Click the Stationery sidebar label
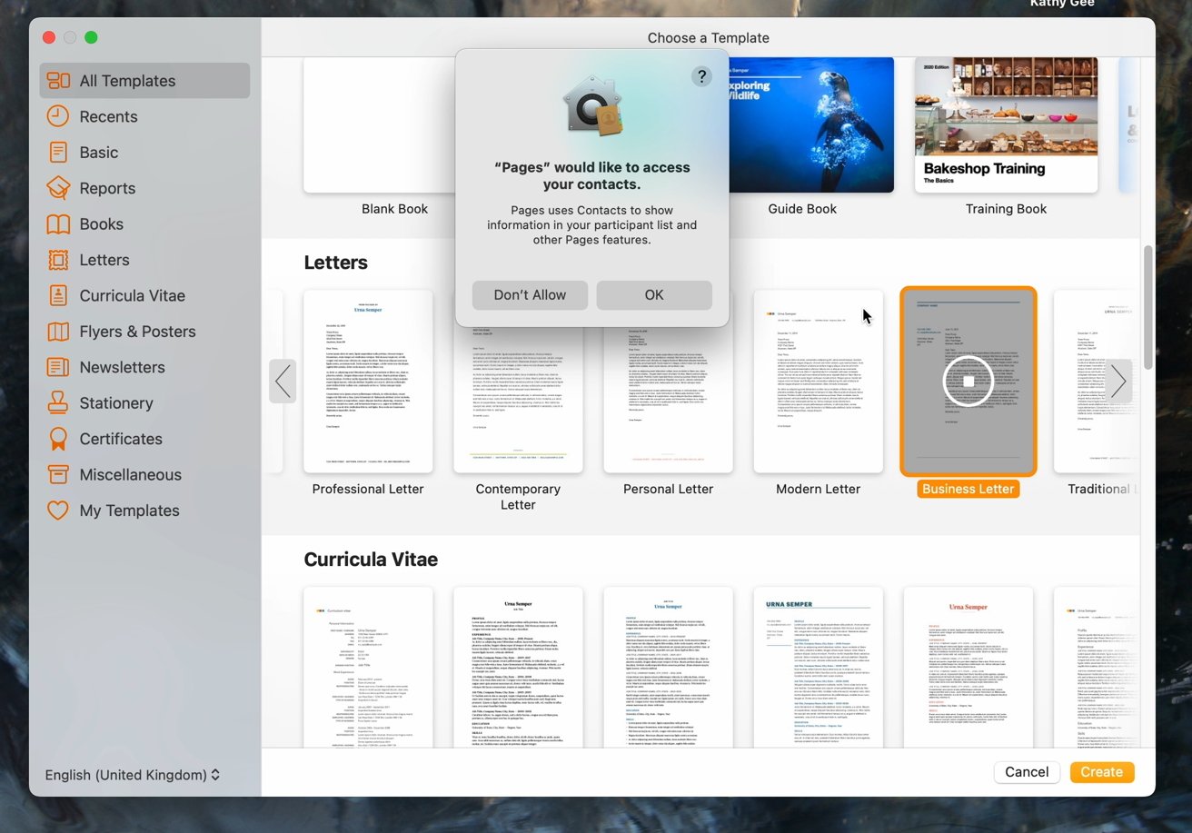The height and width of the screenshot is (833, 1192). (x=115, y=402)
